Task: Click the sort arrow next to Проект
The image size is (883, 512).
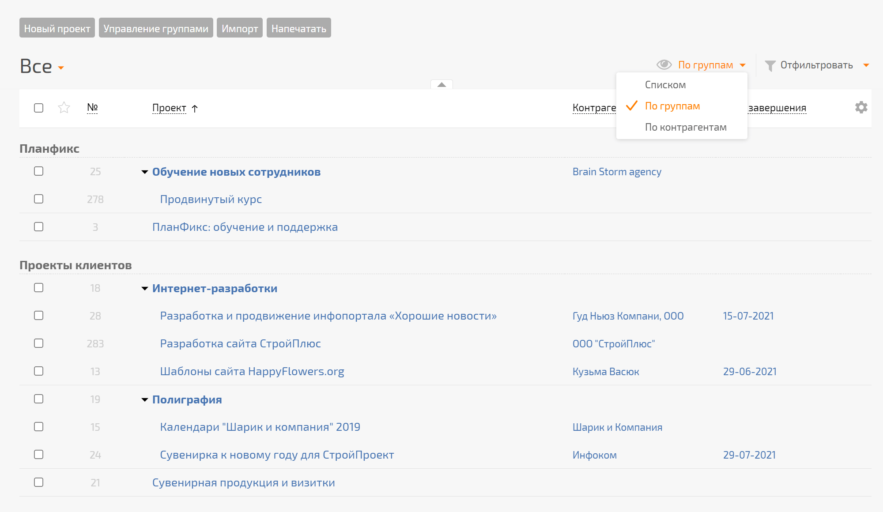Action: 195,108
